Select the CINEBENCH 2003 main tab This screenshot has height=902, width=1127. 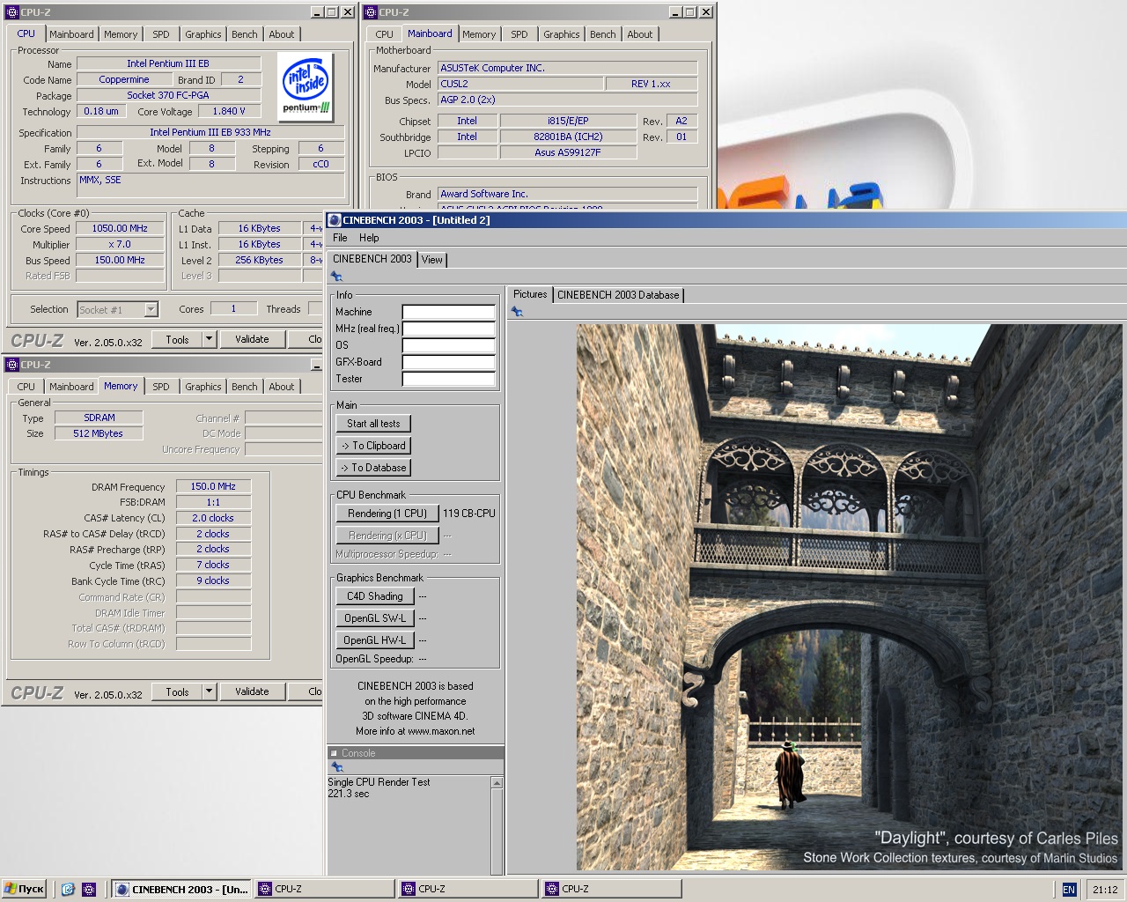(372, 259)
